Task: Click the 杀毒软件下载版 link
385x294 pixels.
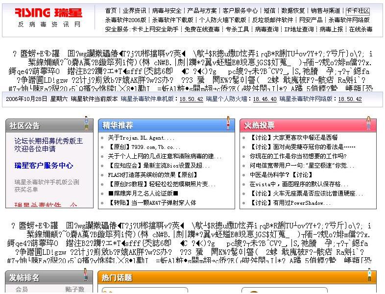Action: tap(172, 20)
